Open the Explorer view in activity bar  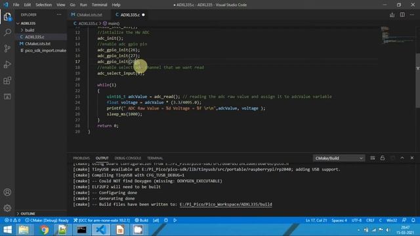[7, 16]
